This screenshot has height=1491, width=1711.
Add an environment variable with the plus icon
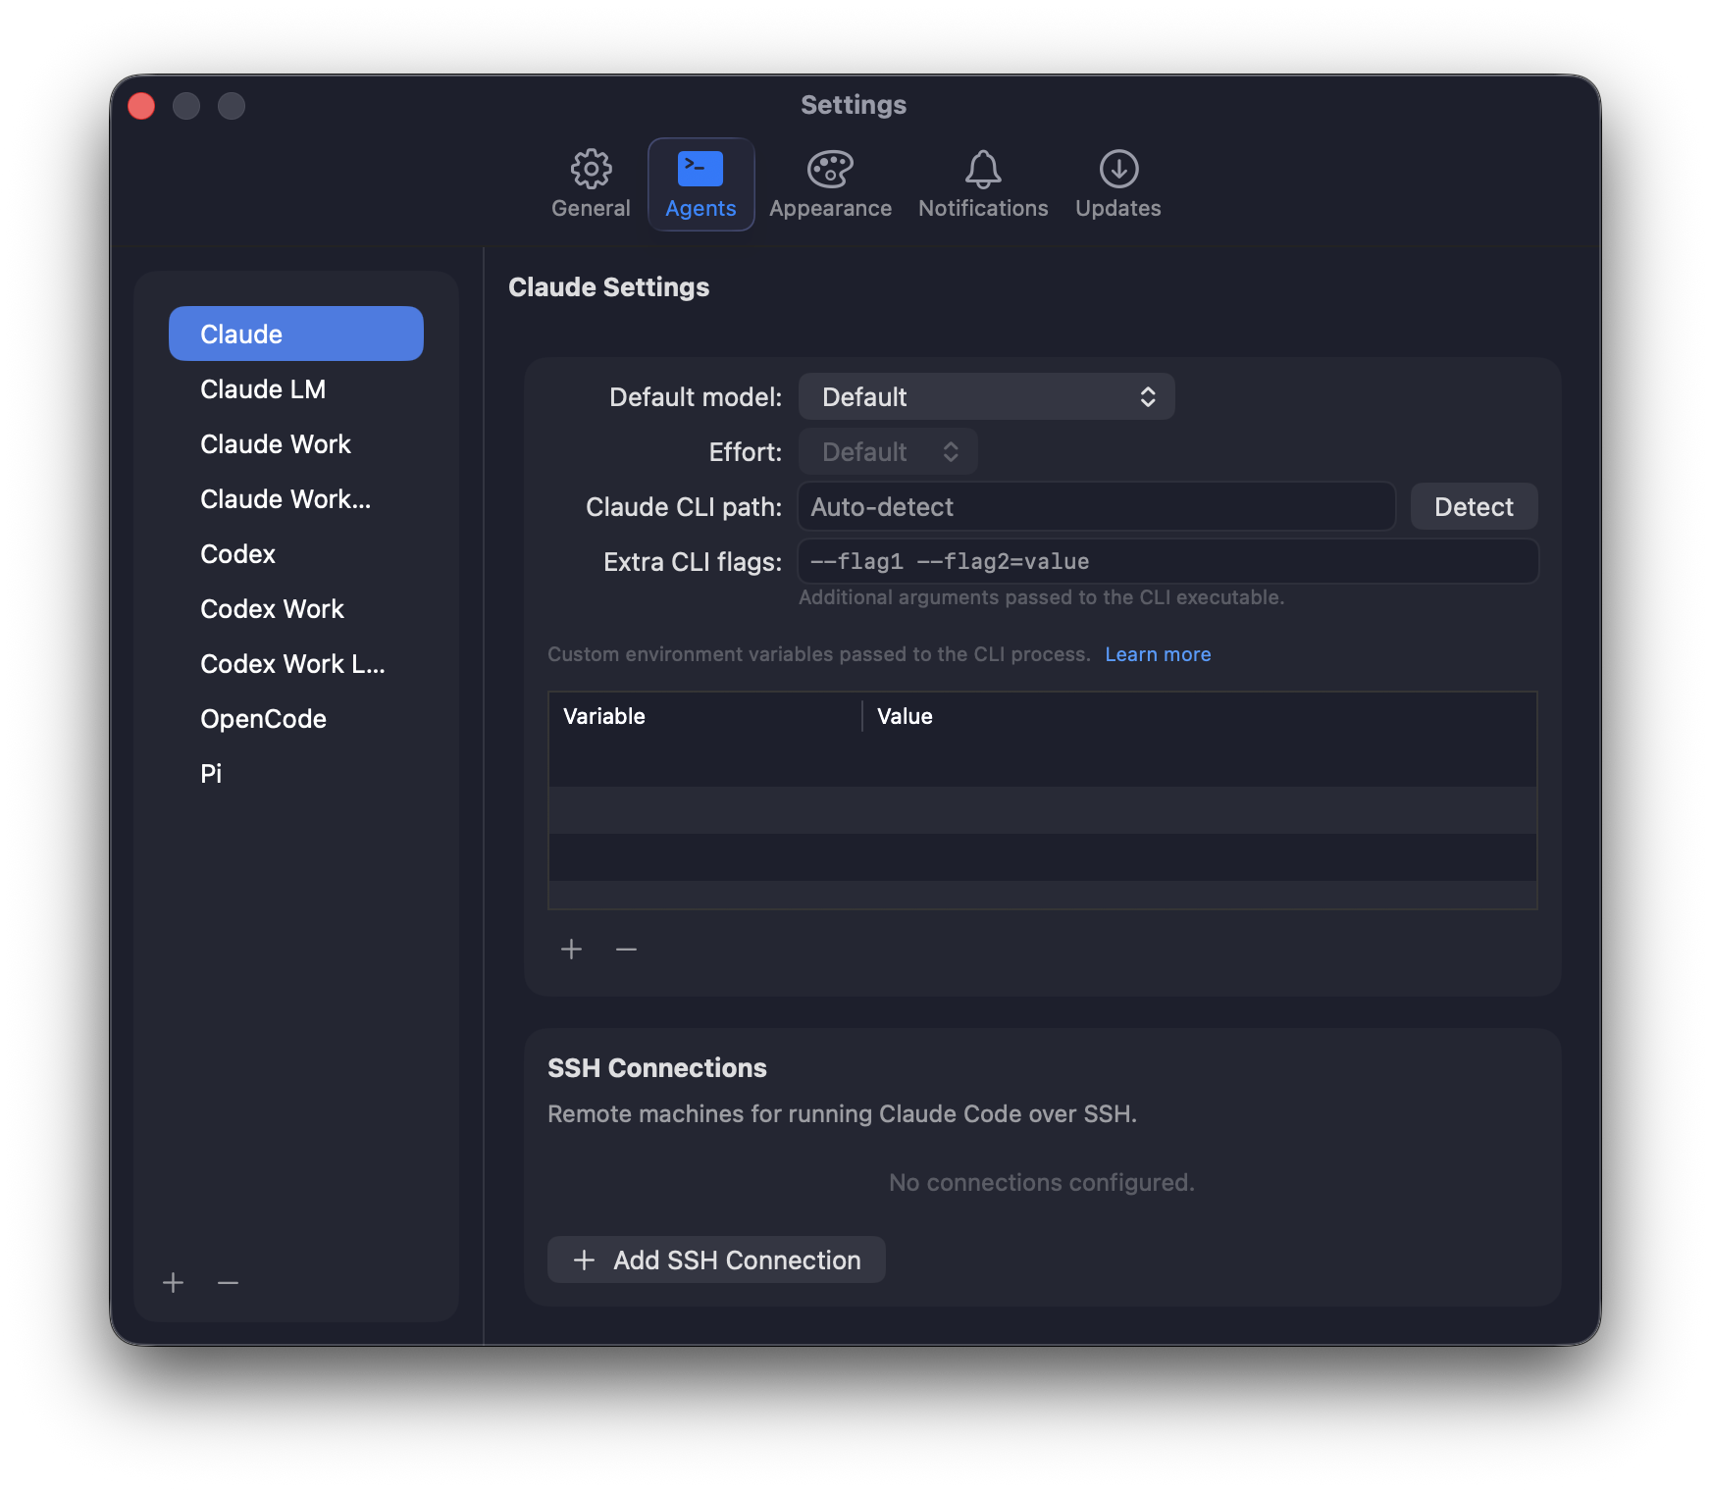[570, 949]
